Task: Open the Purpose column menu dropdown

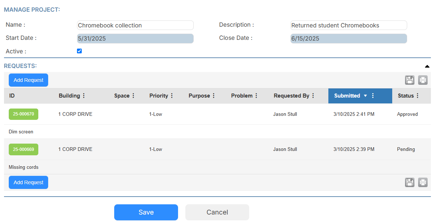Action: click(214, 96)
